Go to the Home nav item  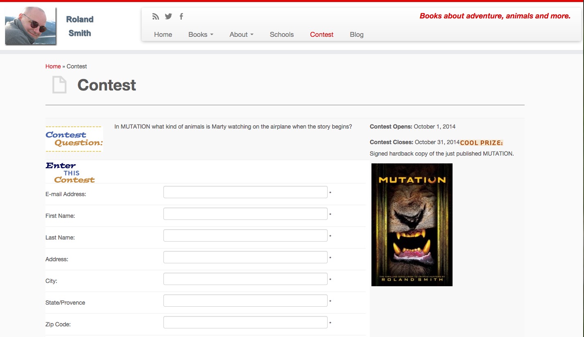[163, 35]
